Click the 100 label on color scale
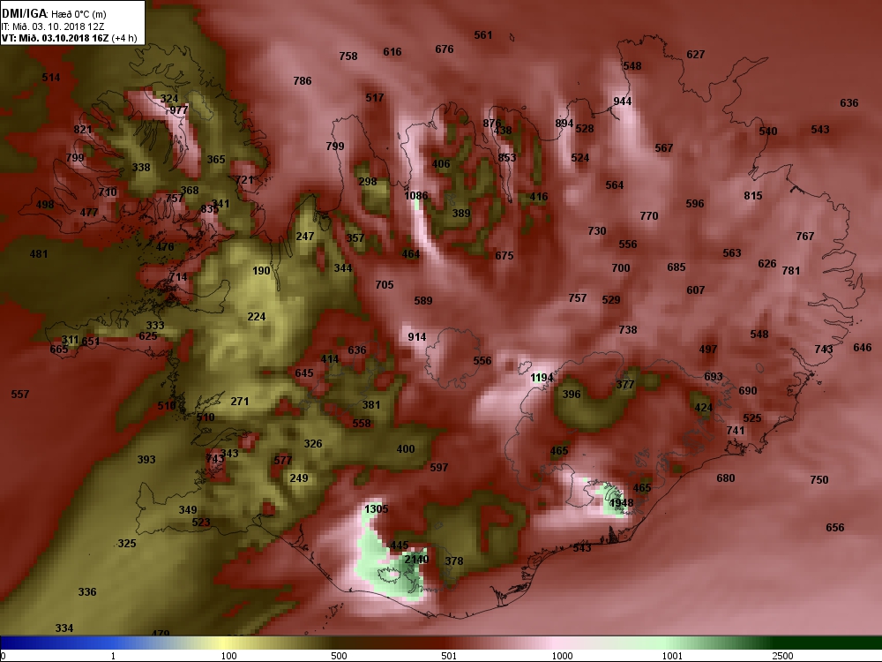The width and height of the screenshot is (882, 662). coord(229,656)
